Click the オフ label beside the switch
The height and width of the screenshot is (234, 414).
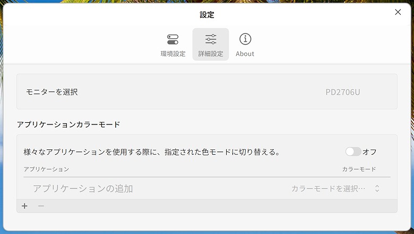point(369,152)
